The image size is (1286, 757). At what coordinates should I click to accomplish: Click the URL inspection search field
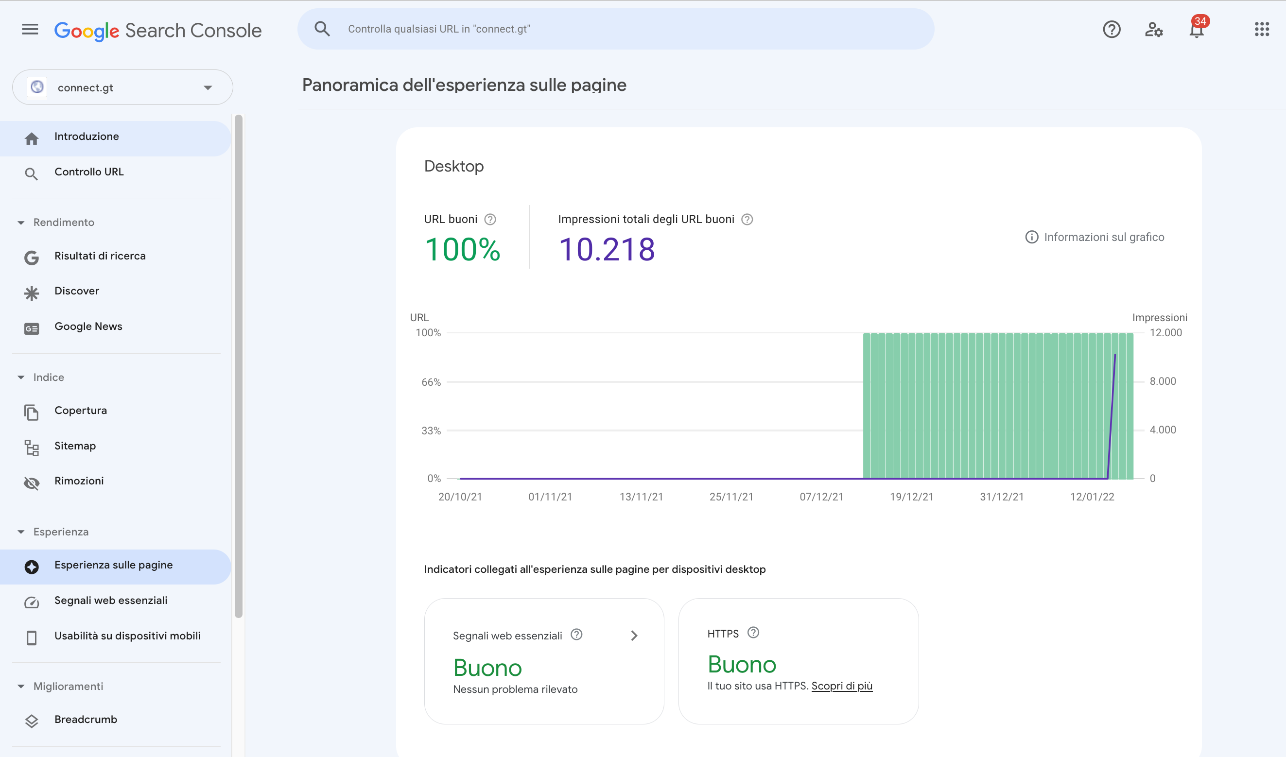(x=616, y=29)
